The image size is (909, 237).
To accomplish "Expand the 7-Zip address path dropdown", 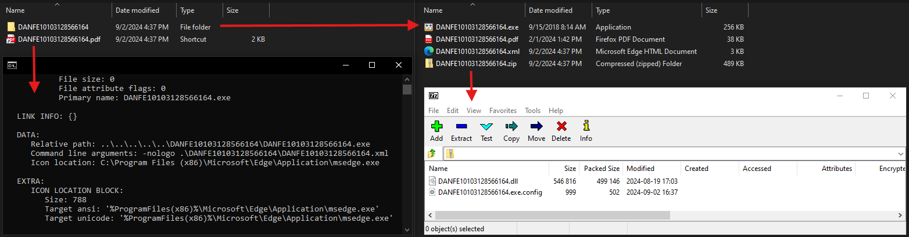I will pos(901,154).
